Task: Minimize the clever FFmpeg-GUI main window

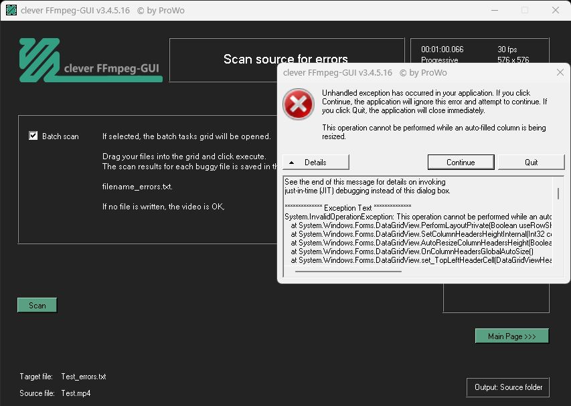Action: 495,10
